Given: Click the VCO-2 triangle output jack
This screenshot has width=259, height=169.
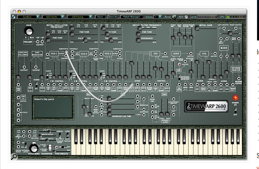Looking at the screenshot, I should [x=72, y=52].
